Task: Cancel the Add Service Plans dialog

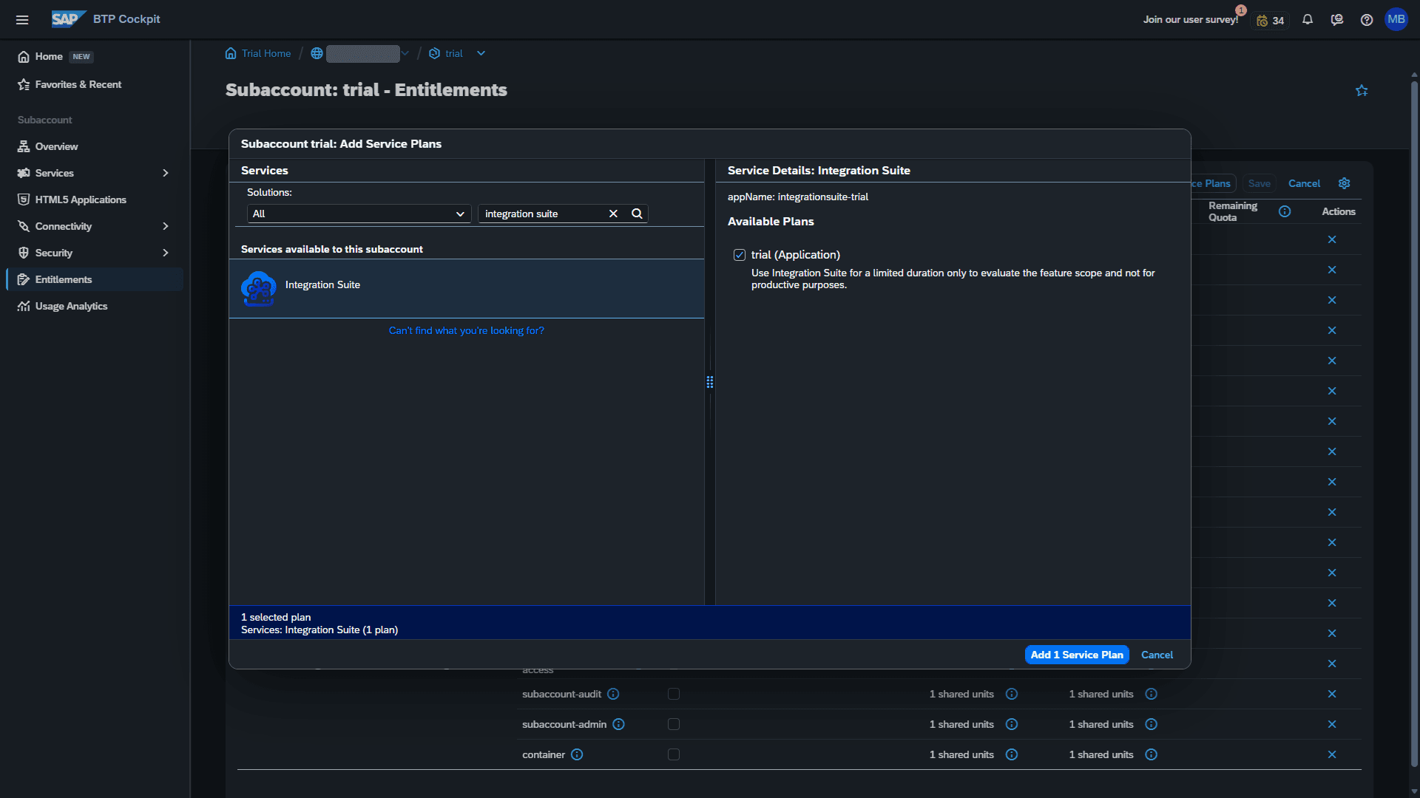Action: point(1157,655)
